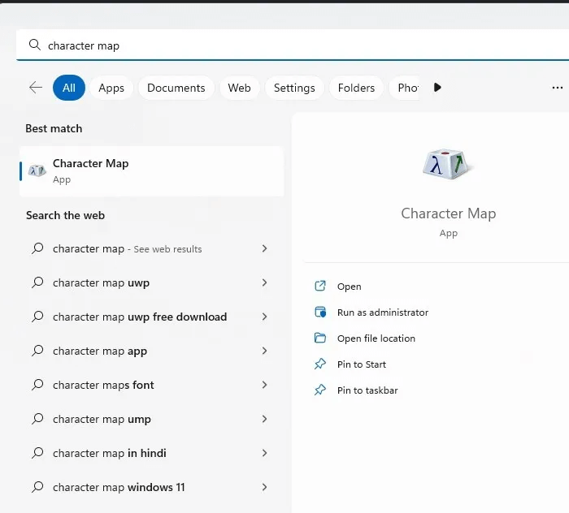Switch to the Folders filter tab

click(356, 88)
